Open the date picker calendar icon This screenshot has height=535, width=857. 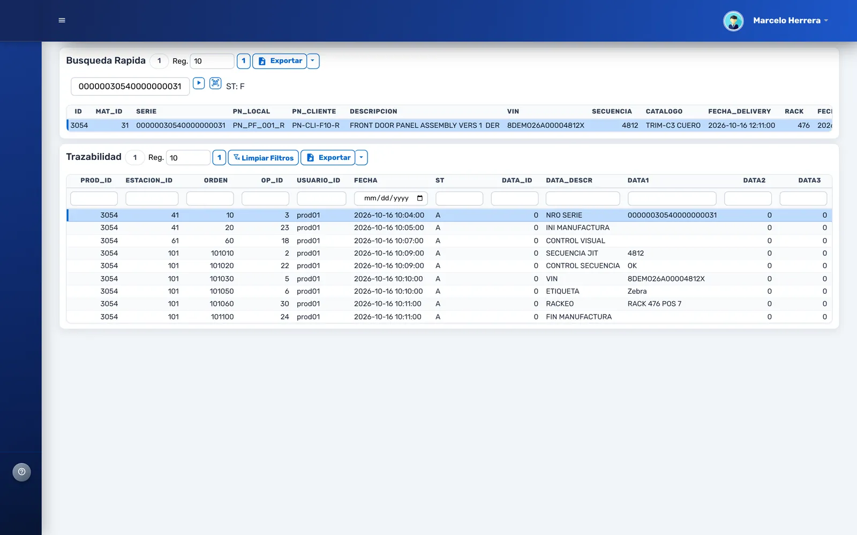point(420,198)
